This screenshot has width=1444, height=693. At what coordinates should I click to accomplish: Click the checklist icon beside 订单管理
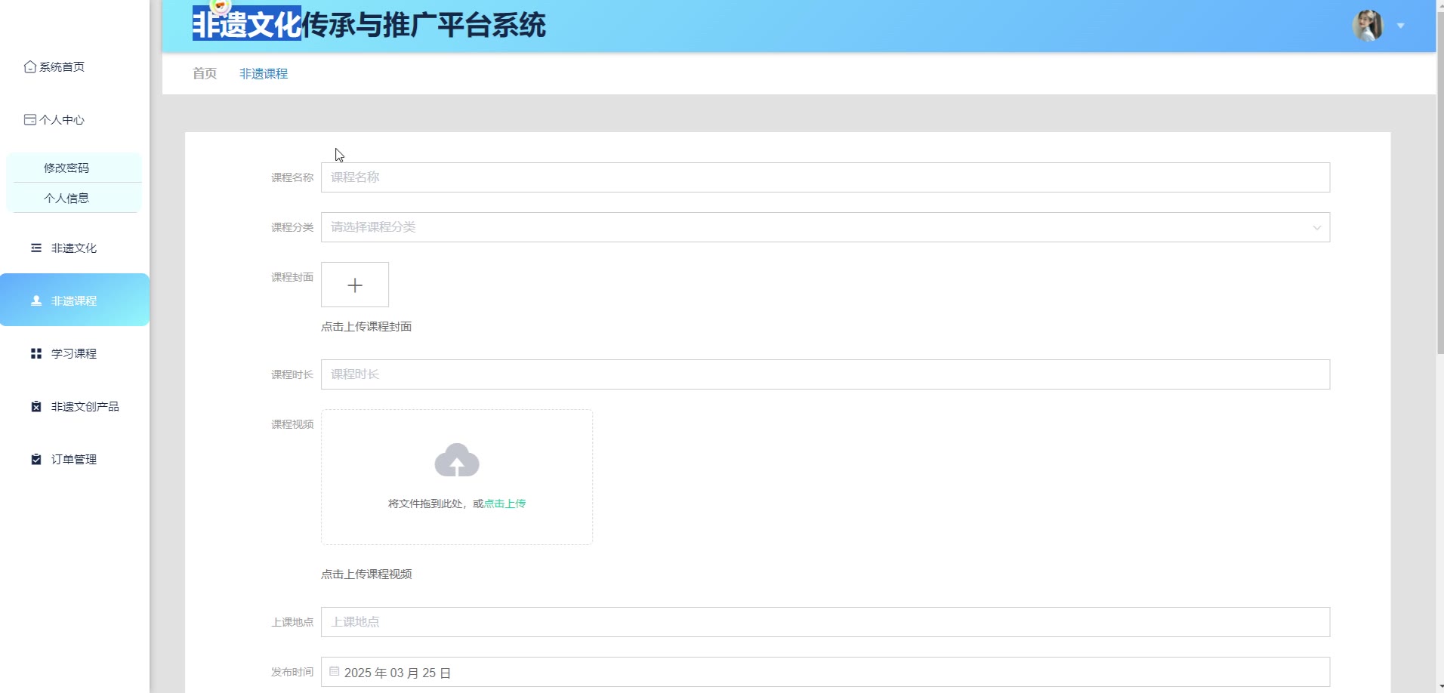pyautogui.click(x=36, y=460)
